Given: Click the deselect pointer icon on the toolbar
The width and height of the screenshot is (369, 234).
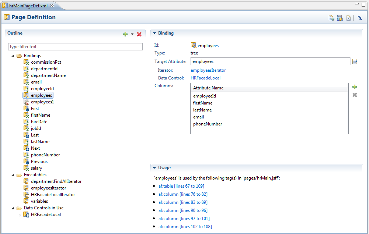Looking at the screenshot, I should [359, 18].
